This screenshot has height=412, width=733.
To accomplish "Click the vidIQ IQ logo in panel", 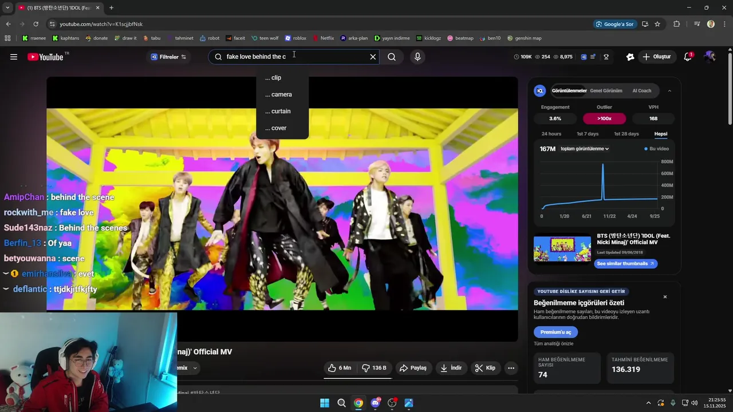I will [539, 90].
